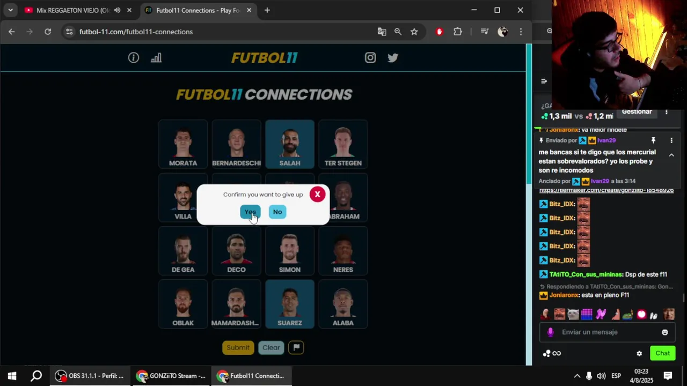Screen dimensions: 687x386
Task: Select the Mamardashvili player card
Action: coord(236,304)
